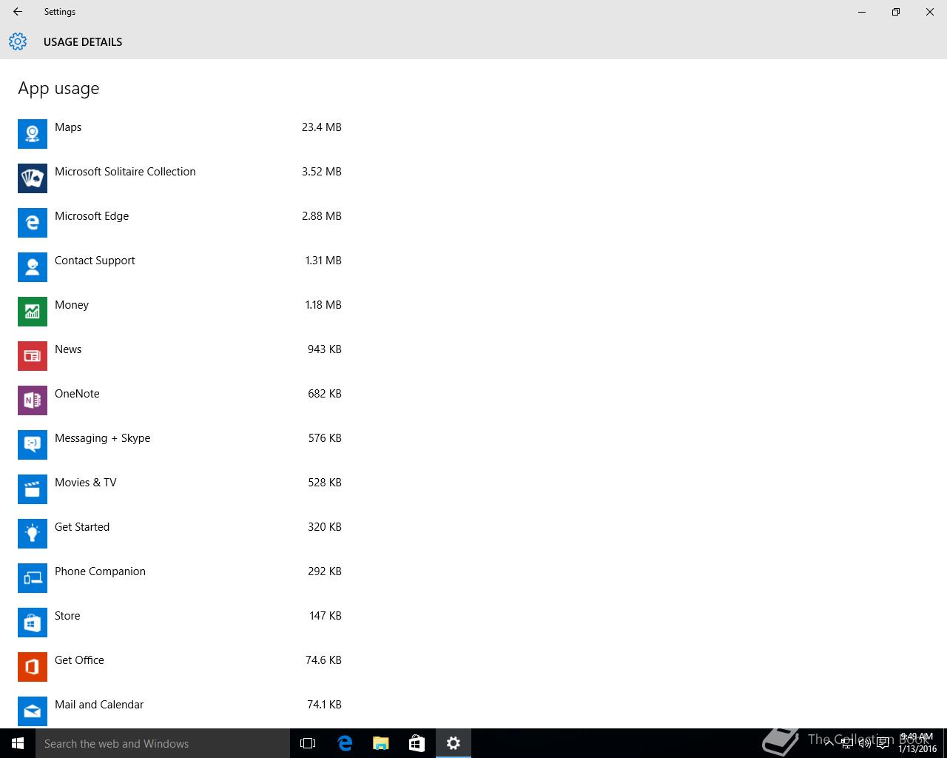Viewport: 947px width, 758px height.
Task: Select the Get Office label
Action: [79, 660]
